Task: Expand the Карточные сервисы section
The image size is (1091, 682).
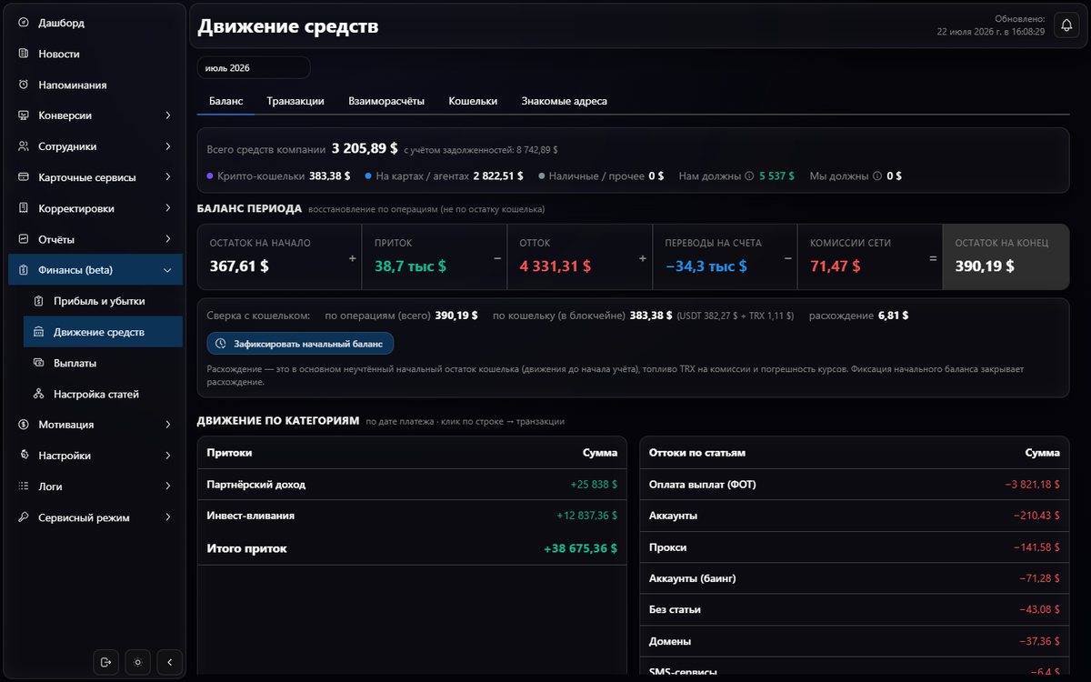Action: click(x=95, y=177)
